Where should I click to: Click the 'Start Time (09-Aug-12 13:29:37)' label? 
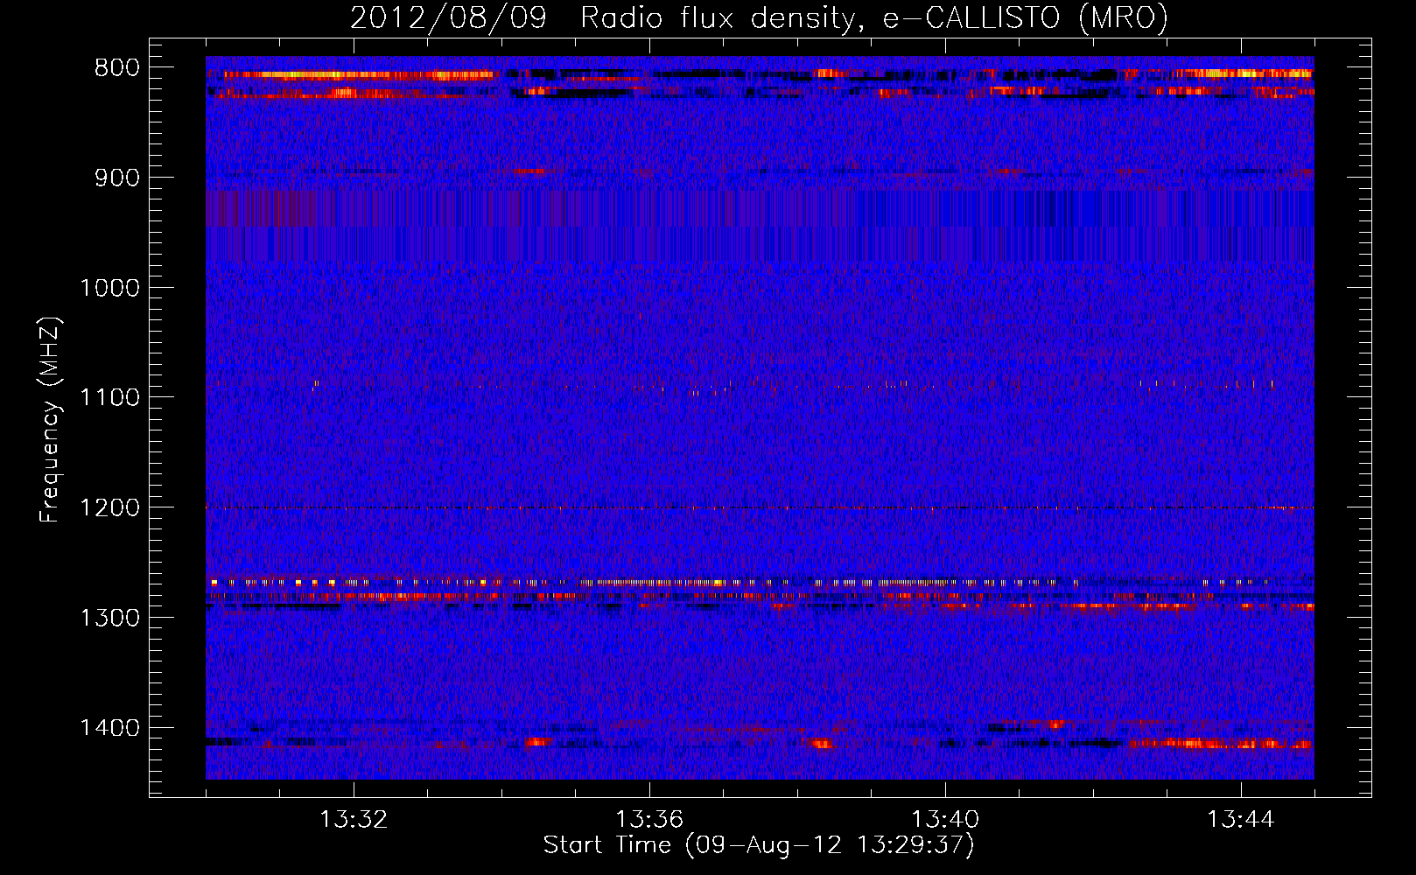(759, 845)
